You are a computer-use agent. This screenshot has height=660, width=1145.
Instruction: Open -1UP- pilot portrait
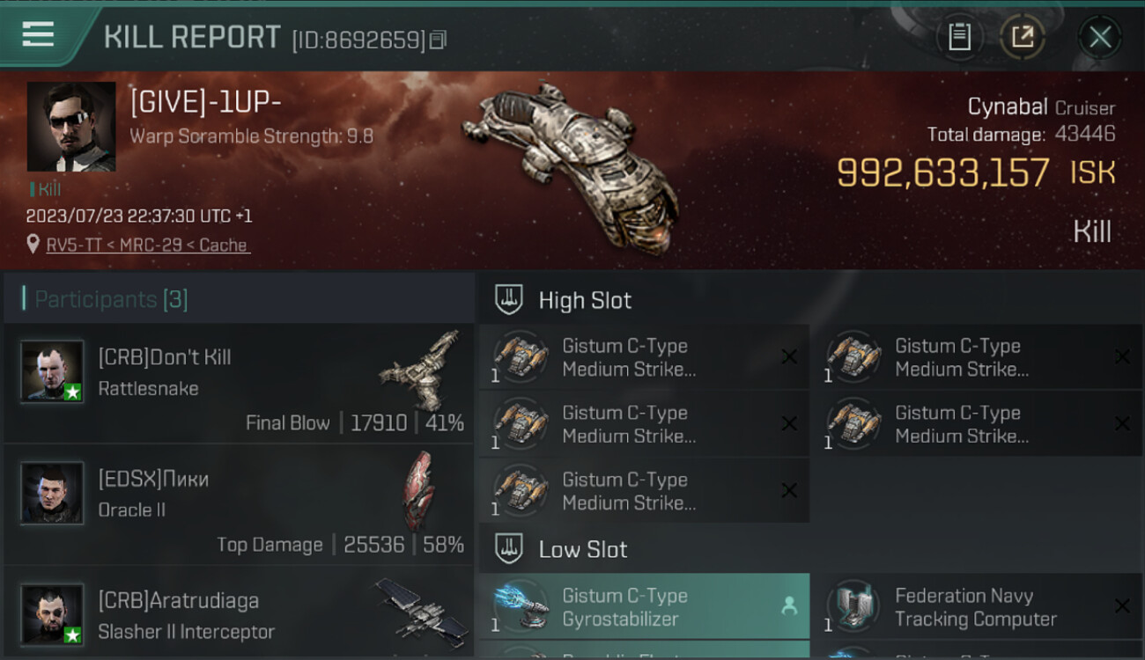[71, 127]
